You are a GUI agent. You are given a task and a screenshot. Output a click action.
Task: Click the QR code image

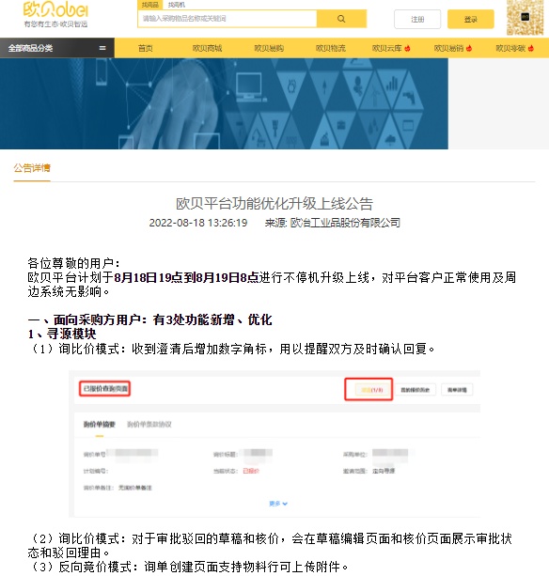tap(525, 18)
